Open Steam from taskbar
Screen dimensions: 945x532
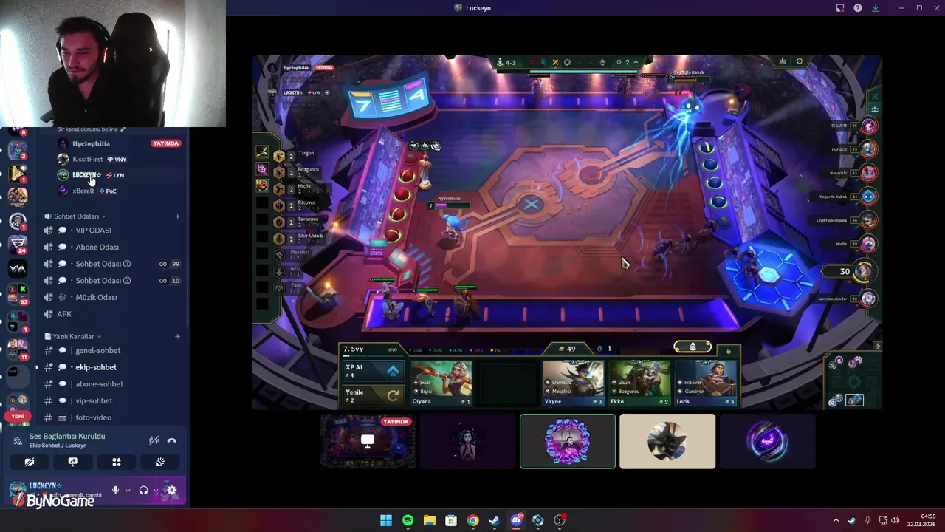494,520
